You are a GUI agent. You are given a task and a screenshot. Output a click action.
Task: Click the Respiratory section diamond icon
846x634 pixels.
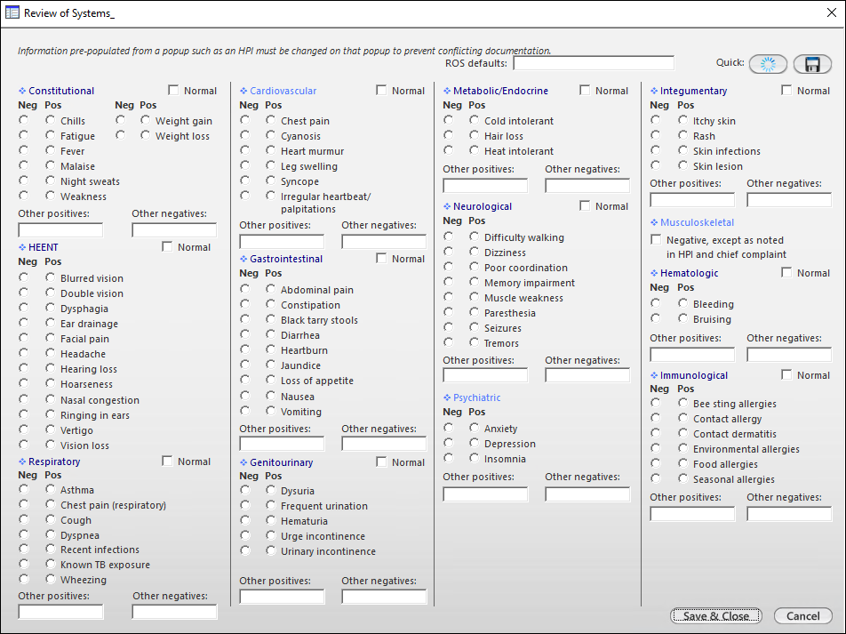(x=22, y=461)
